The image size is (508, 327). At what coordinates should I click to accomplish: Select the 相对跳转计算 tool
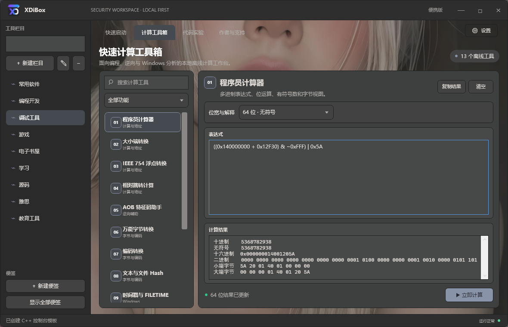pos(142,188)
